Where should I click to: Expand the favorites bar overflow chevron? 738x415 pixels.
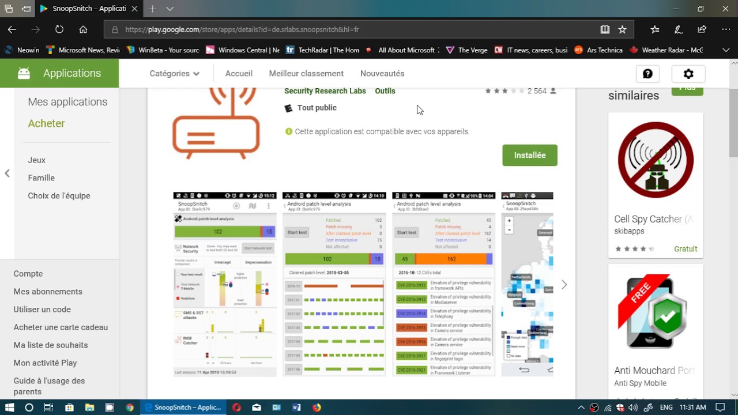[x=726, y=50]
